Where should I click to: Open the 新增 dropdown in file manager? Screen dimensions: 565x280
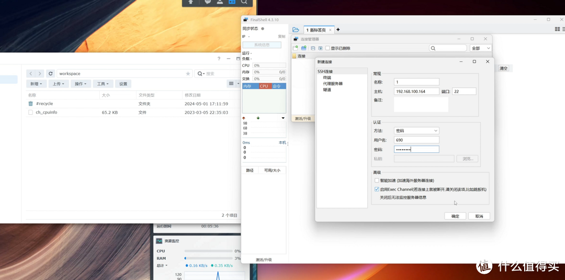point(37,84)
